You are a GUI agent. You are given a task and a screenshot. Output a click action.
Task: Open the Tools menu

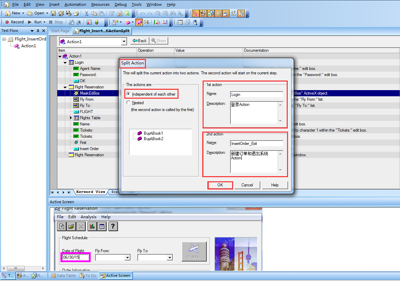click(x=136, y=4)
